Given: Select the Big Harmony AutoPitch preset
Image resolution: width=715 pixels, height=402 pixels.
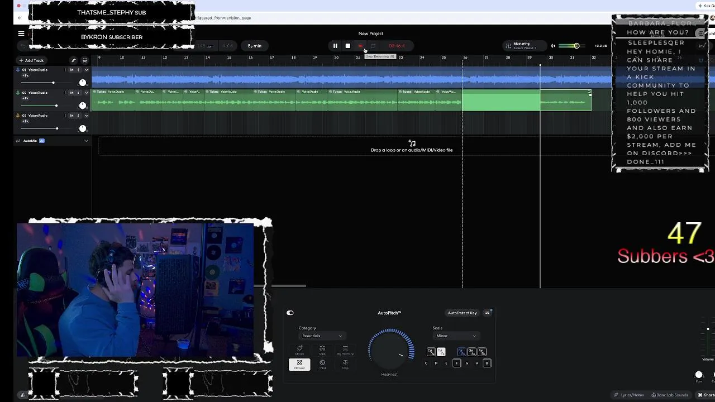Looking at the screenshot, I should 345,350.
